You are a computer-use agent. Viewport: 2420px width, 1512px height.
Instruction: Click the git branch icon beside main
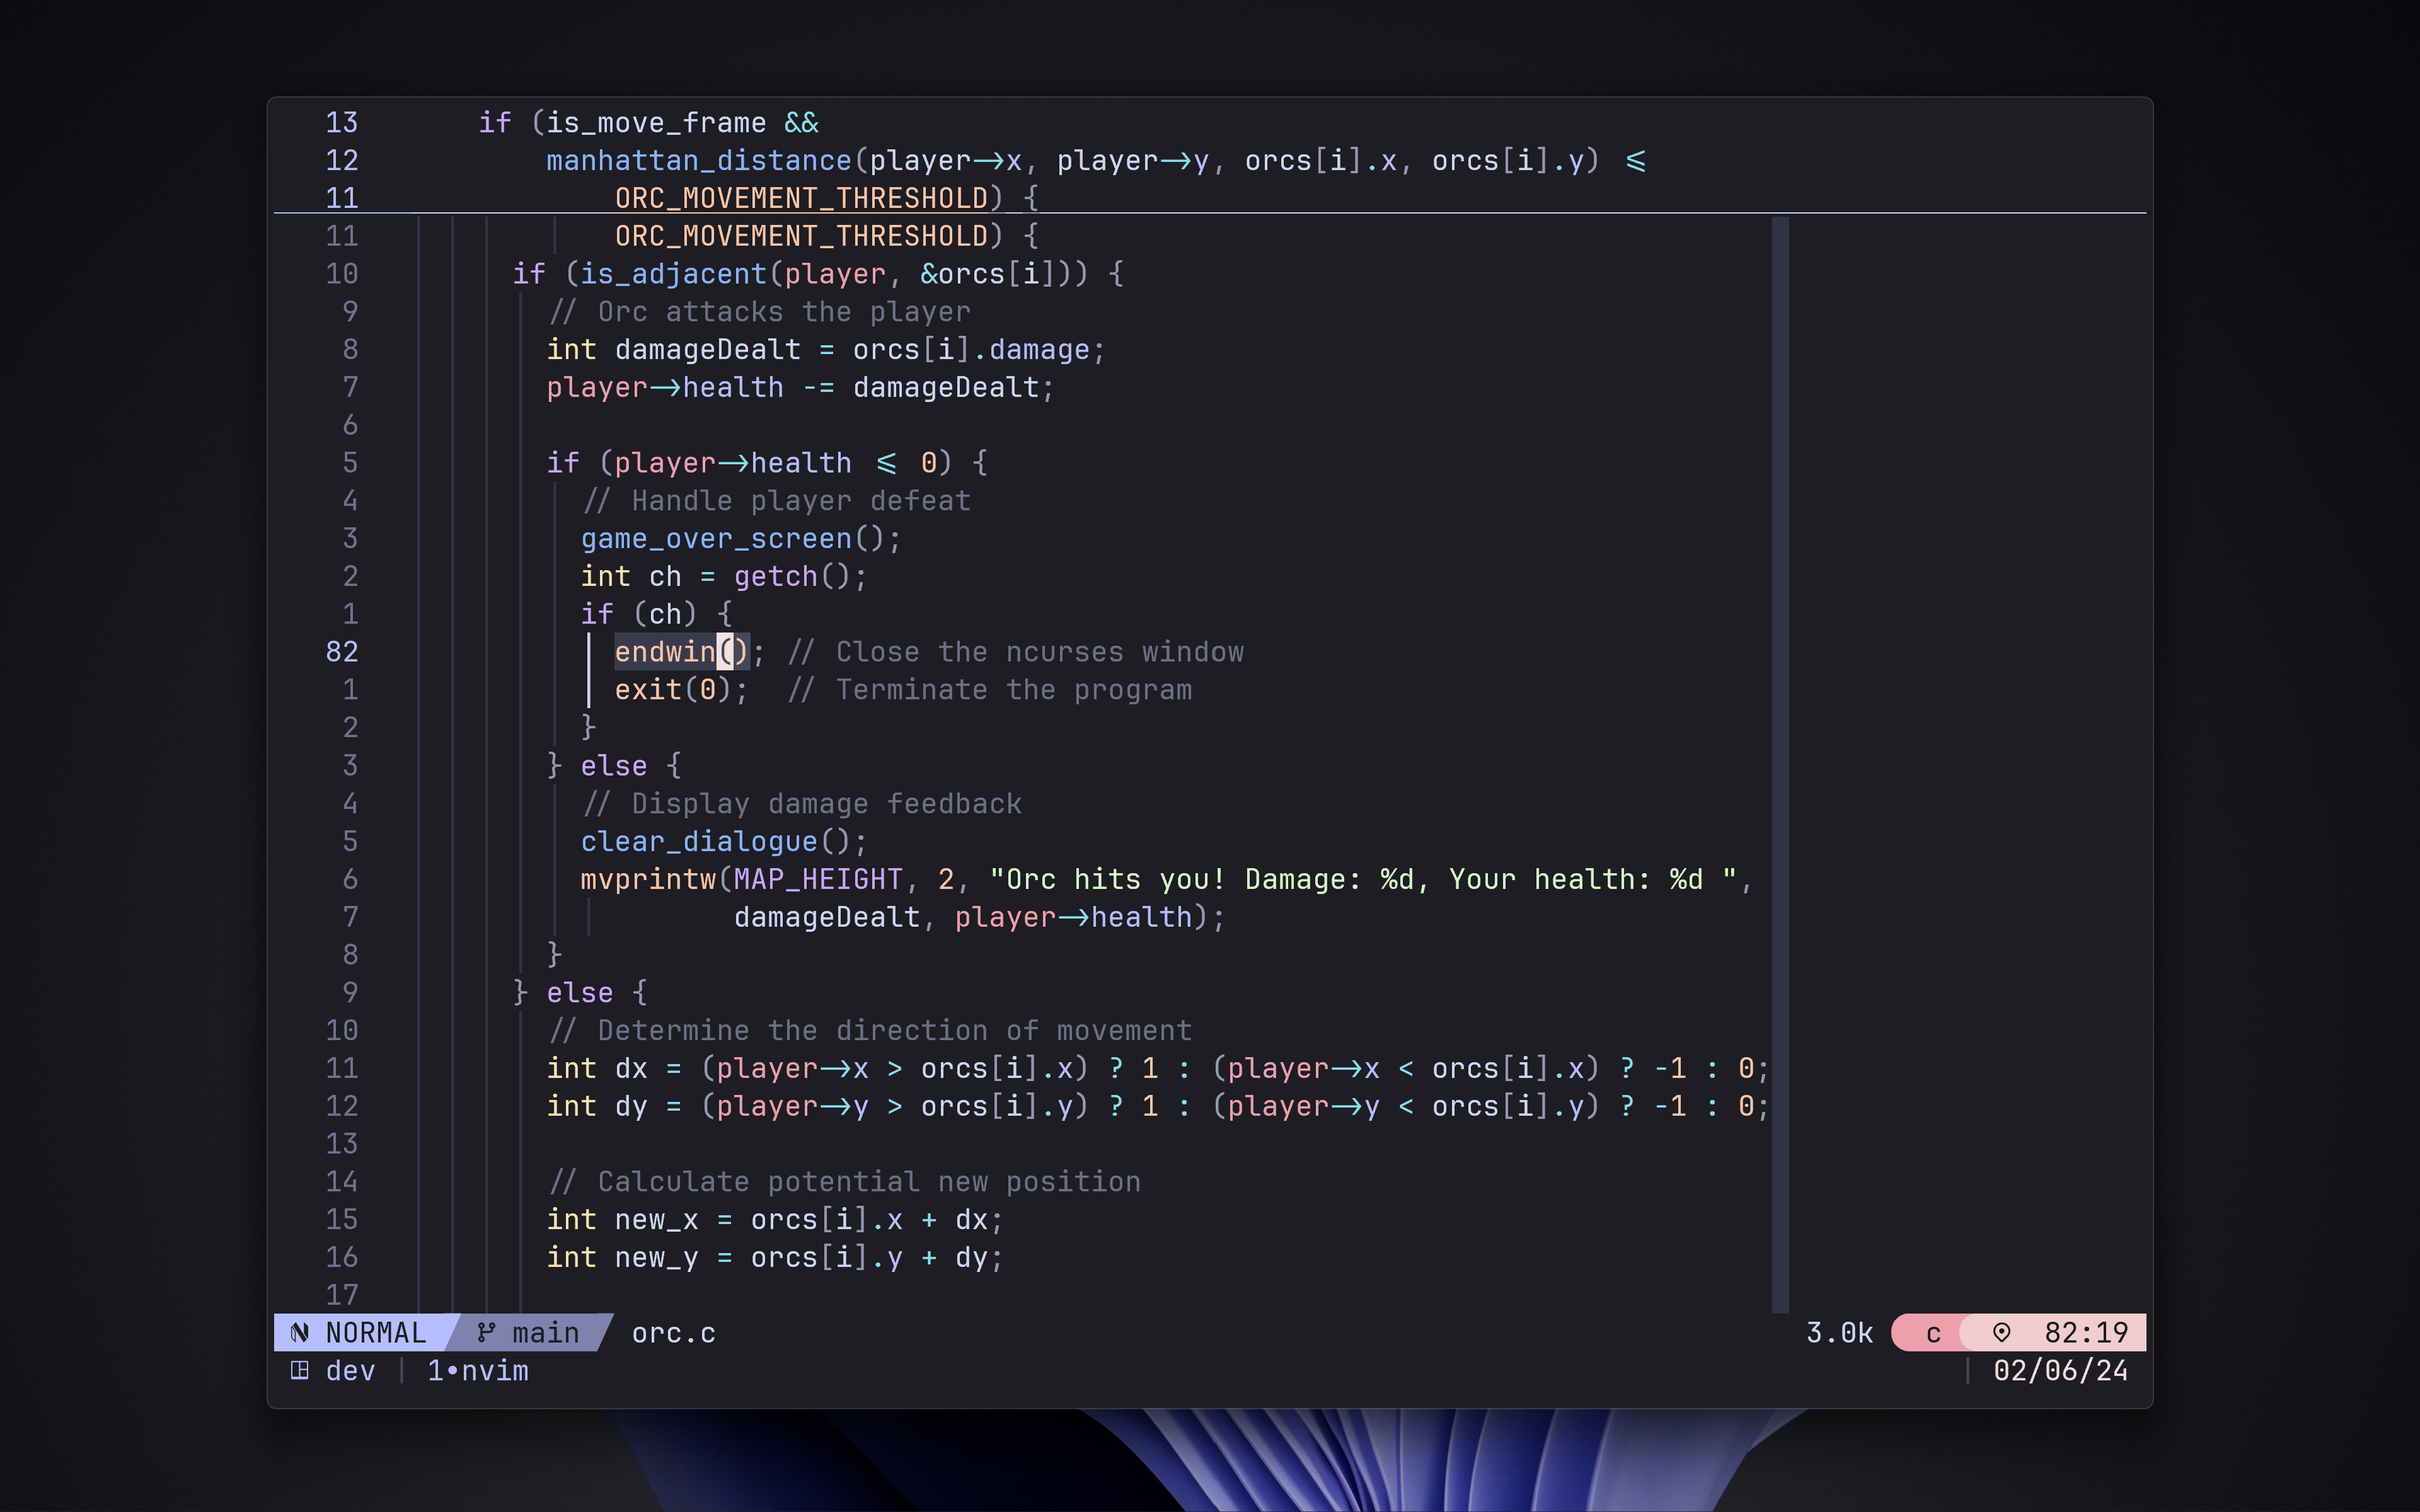(x=486, y=1333)
